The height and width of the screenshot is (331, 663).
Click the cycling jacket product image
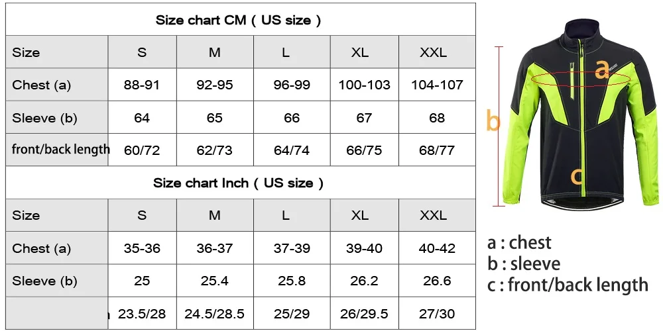pos(580,114)
